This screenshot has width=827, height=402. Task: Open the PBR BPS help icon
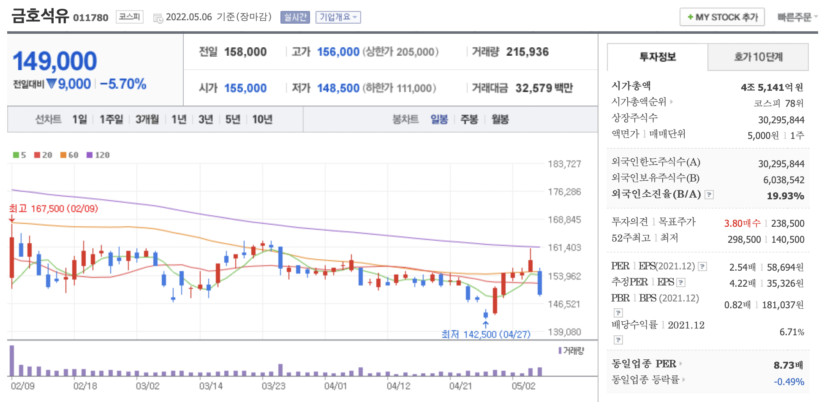(618, 313)
